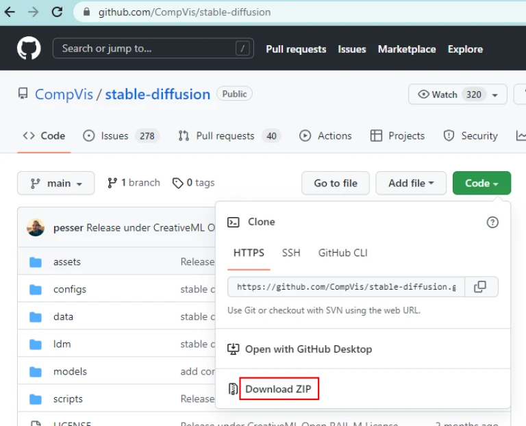Image resolution: width=526 pixels, height=426 pixels.
Task: Open the CompVis owner link
Action: [64, 95]
